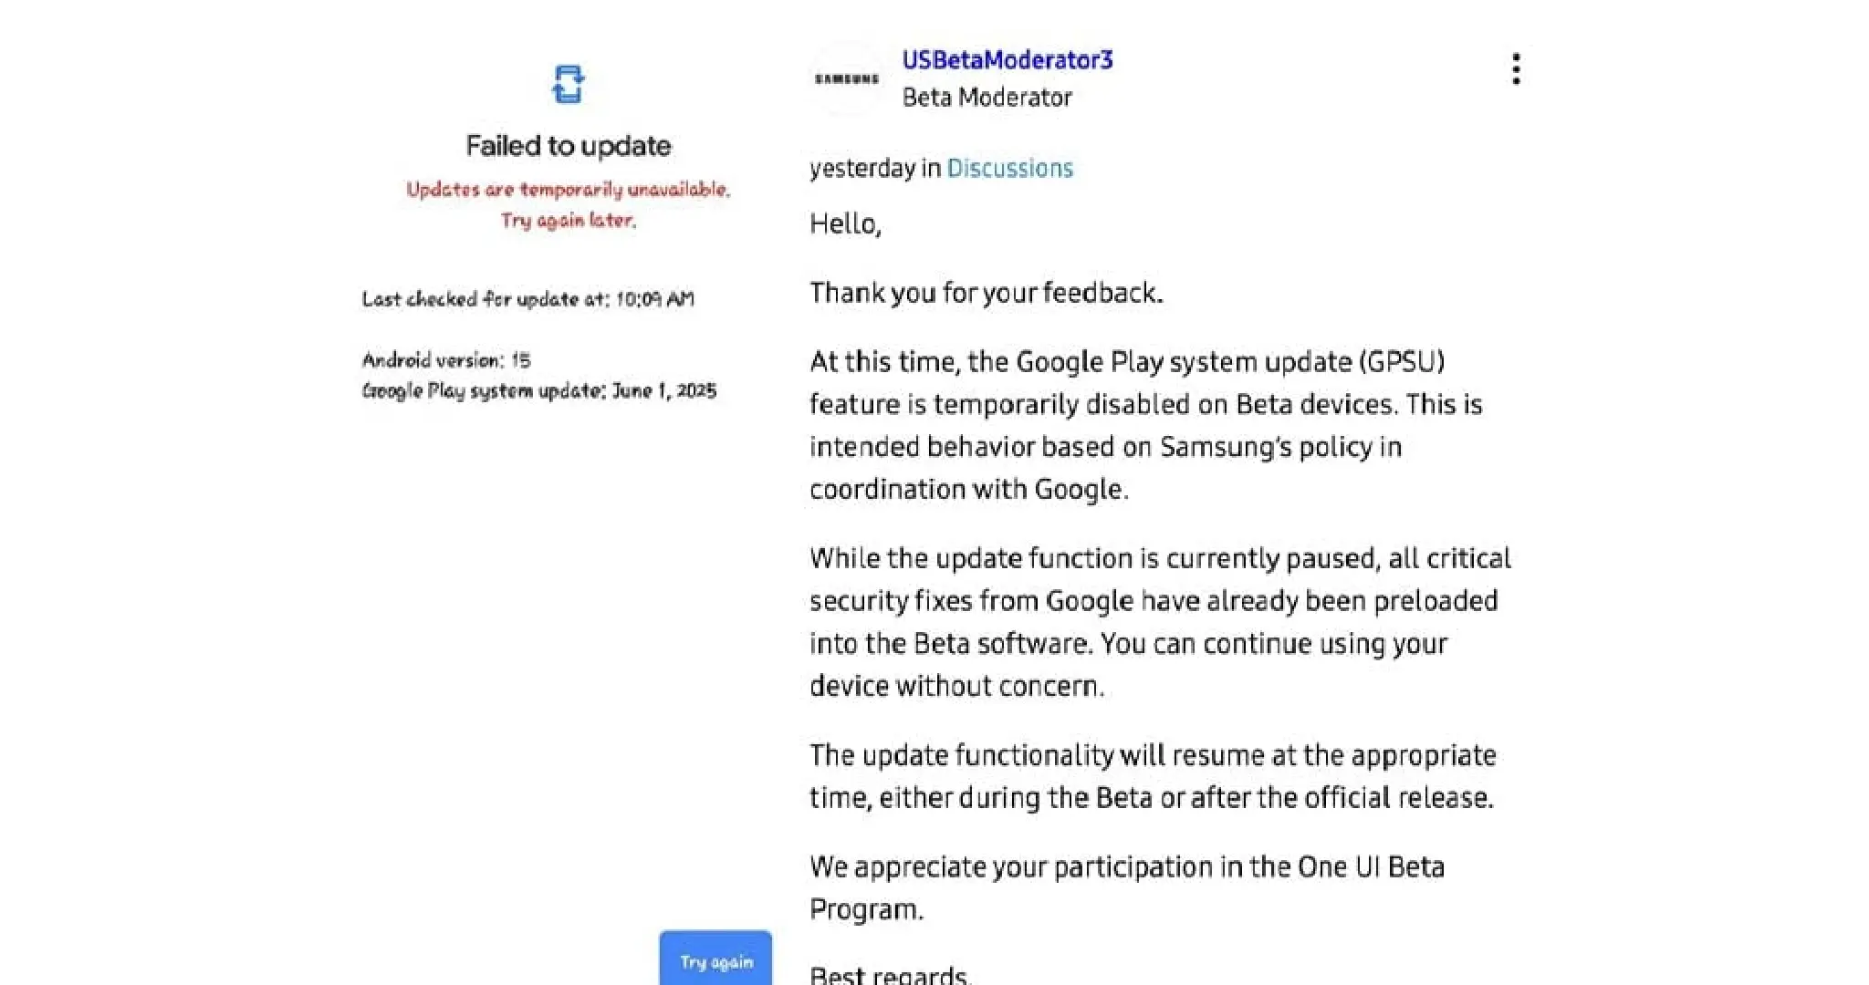The width and height of the screenshot is (1869, 985).
Task: Click the blue system update icon
Action: 568,85
